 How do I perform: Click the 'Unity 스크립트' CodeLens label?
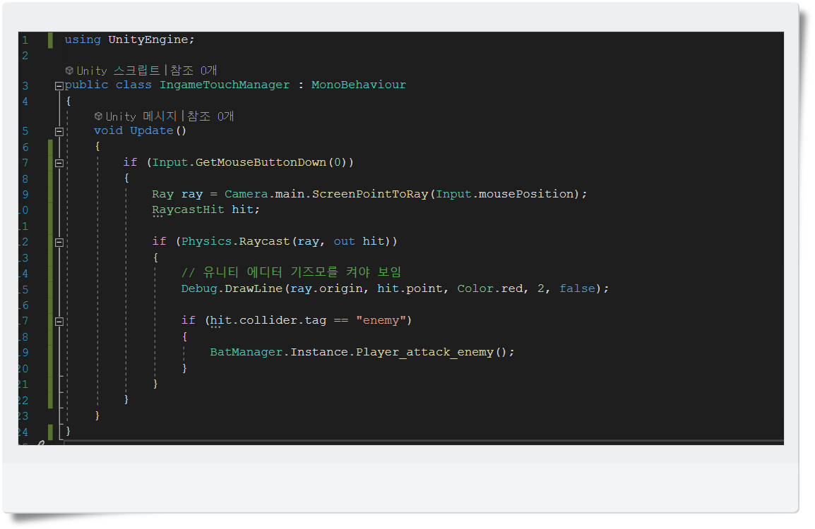tap(119, 70)
